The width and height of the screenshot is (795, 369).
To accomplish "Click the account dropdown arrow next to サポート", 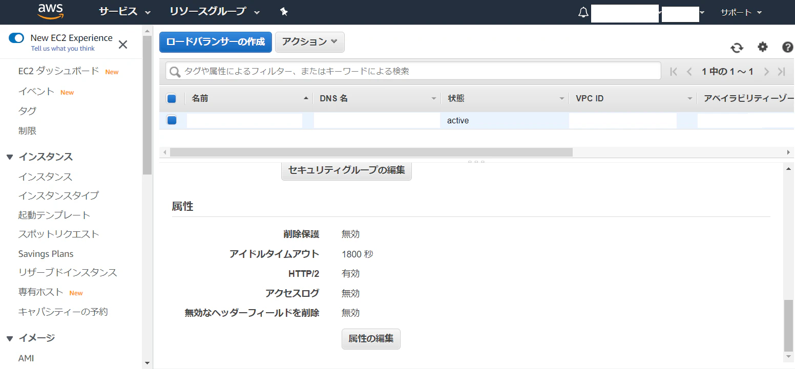I will pos(702,12).
